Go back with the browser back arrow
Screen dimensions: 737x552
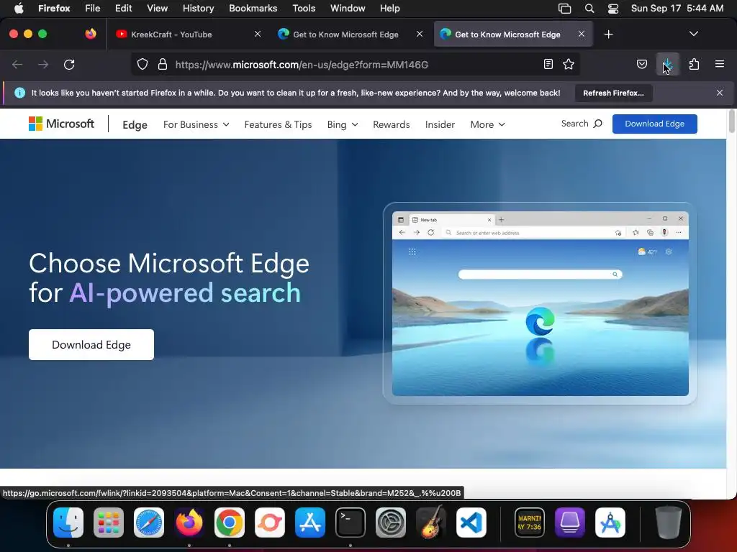point(17,64)
